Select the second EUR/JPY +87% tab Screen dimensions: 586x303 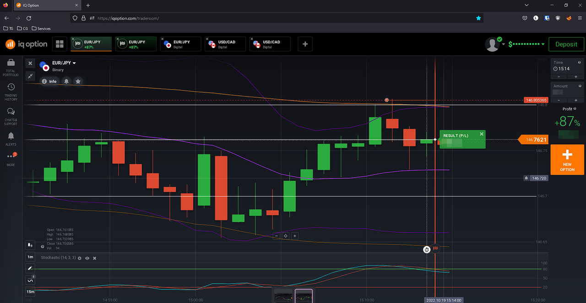[136, 44]
